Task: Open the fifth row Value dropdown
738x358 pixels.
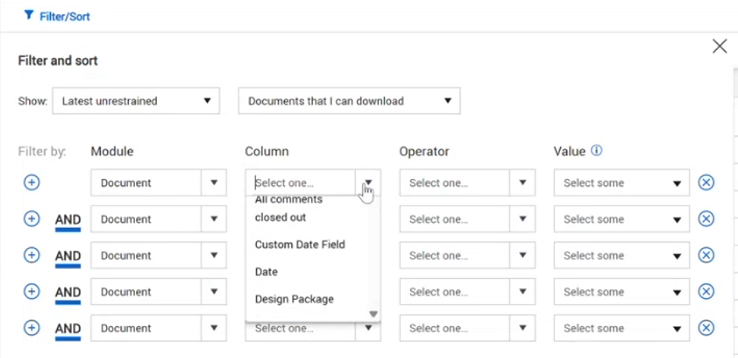Action: [x=622, y=328]
